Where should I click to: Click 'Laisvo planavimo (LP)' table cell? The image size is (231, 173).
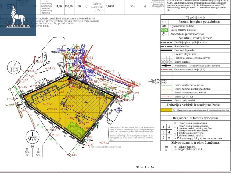tap(97, 7)
